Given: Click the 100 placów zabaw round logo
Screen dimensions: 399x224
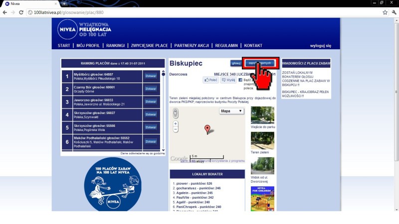Looking at the screenshot, I should [113, 184].
